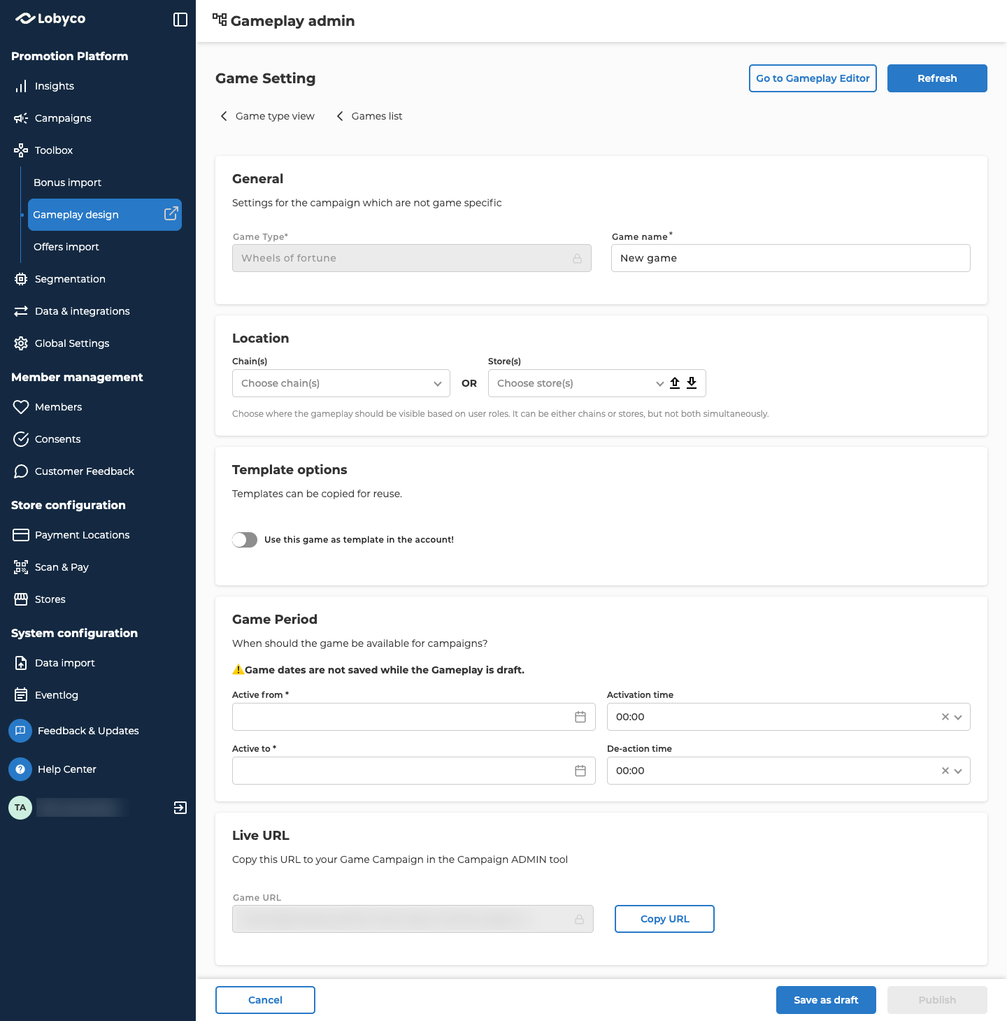Click the Global Settings gear icon
The height and width of the screenshot is (1021, 1007).
point(21,343)
